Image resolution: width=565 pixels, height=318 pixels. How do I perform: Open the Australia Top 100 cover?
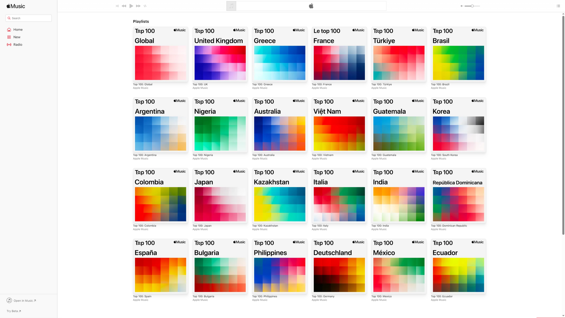pyautogui.click(x=280, y=125)
